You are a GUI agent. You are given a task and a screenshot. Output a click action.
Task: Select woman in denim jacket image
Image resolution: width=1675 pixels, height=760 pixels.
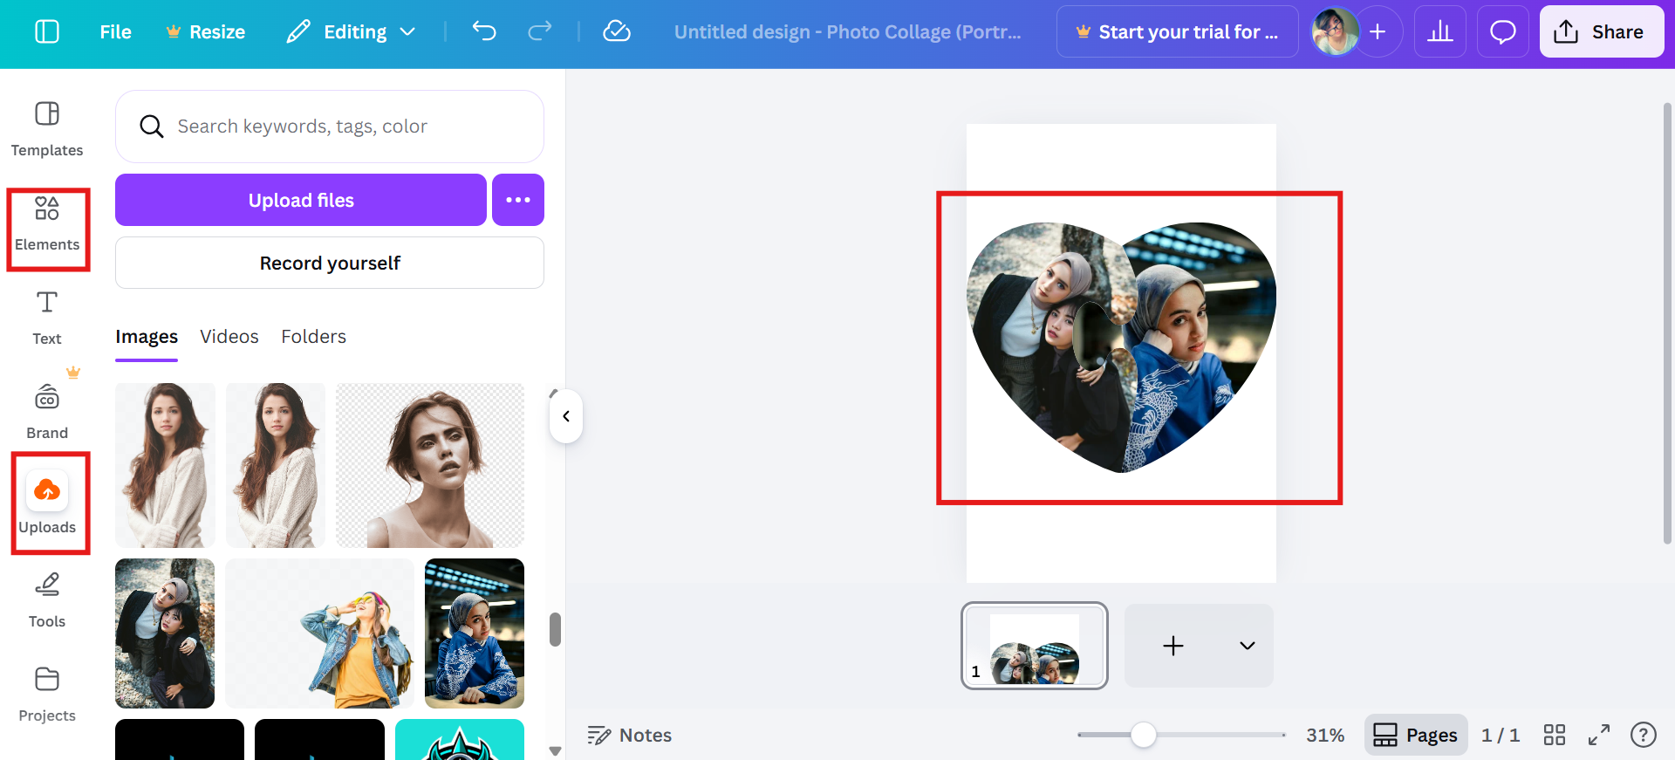319,633
